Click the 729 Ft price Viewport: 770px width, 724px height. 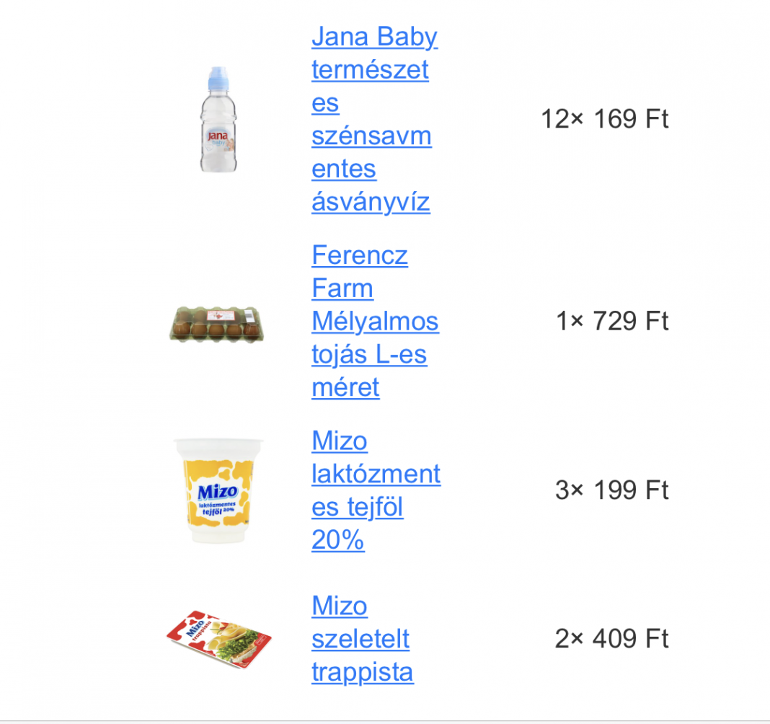coord(631,321)
